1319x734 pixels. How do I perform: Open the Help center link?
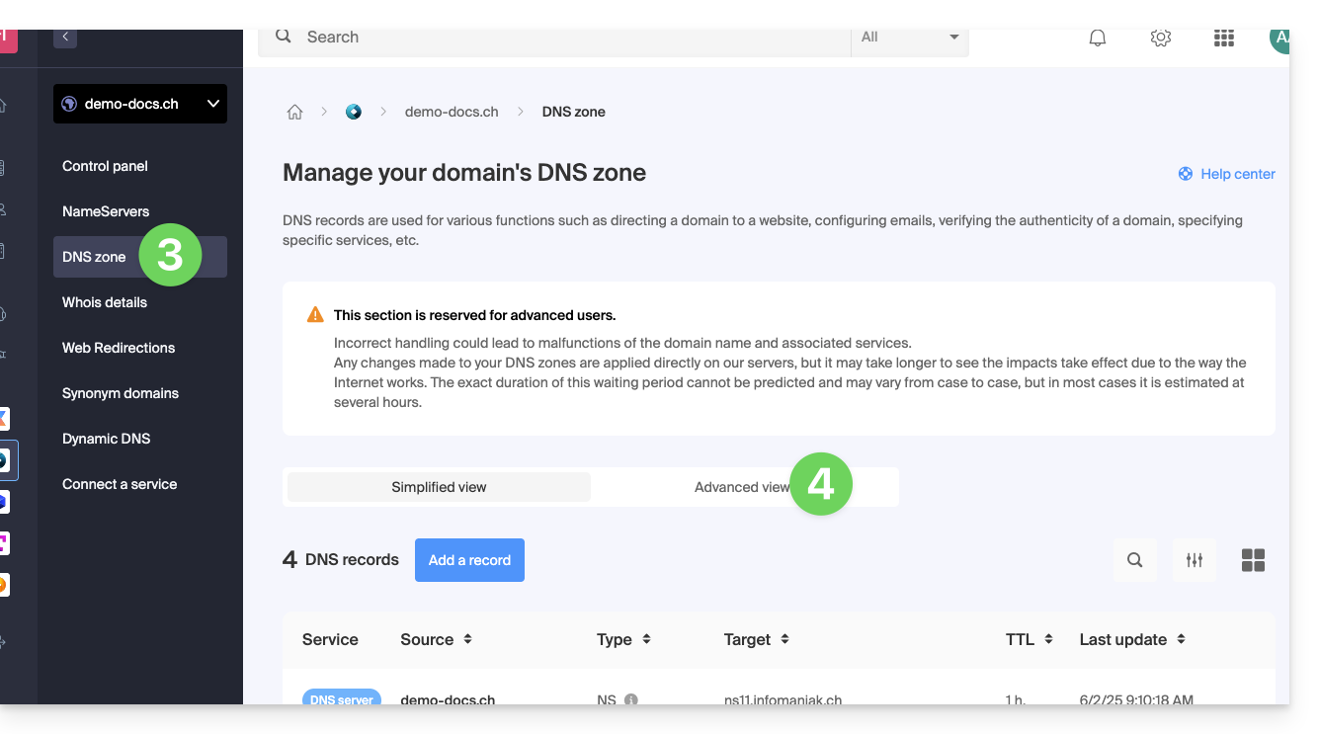pyautogui.click(x=1227, y=174)
